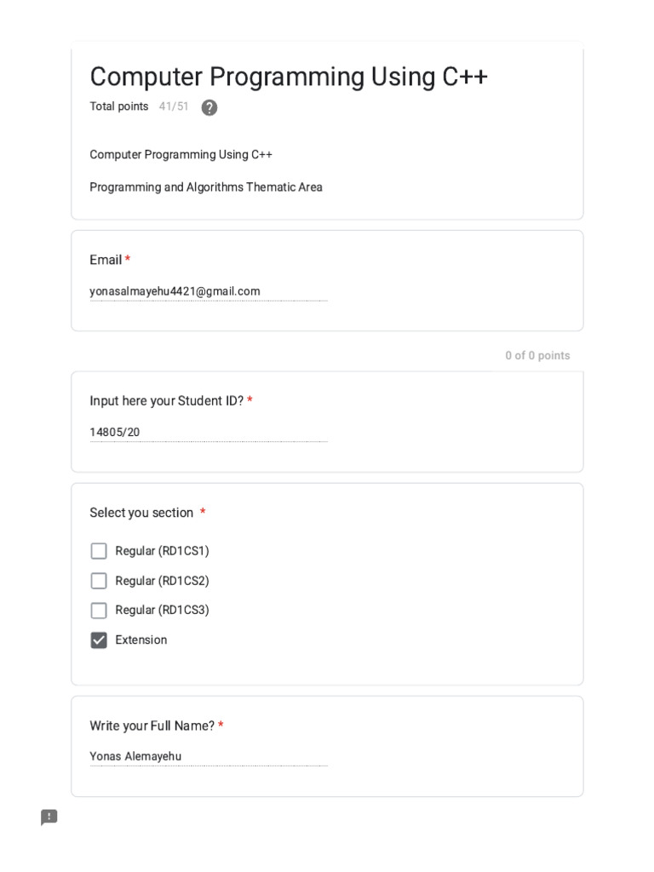
Task: Click 'Programming and Algorithms Thematic Area' text
Action: 206,187
